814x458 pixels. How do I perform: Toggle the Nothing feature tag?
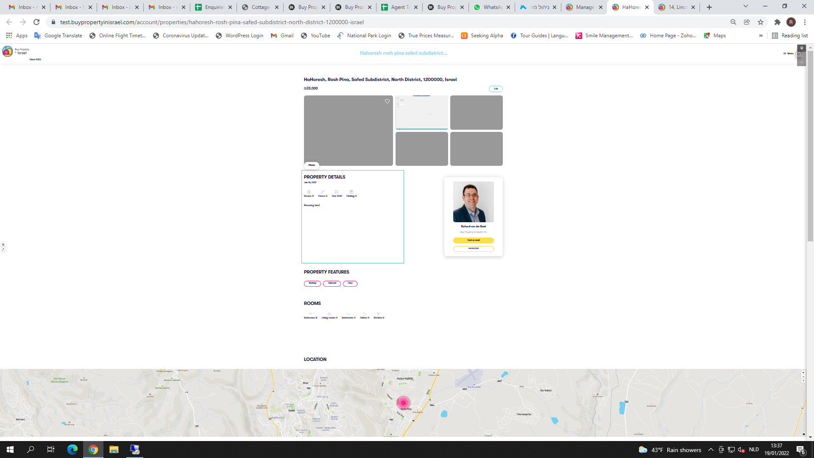coord(312,283)
